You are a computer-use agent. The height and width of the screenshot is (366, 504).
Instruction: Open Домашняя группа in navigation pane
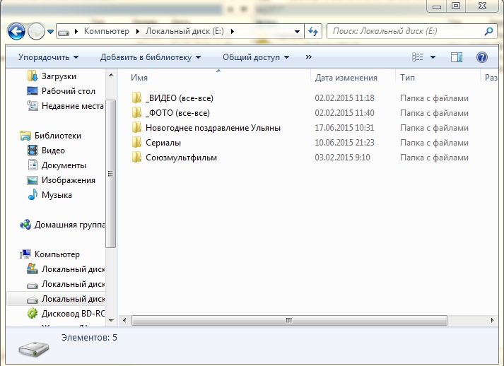(69, 225)
